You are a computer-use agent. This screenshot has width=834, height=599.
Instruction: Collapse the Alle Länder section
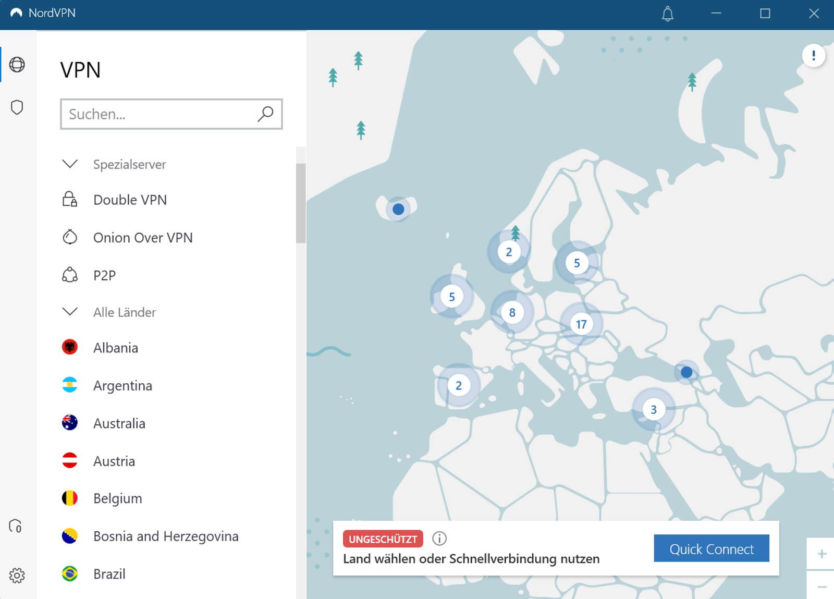point(69,312)
